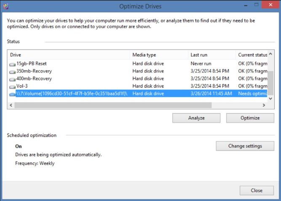Click the Last run column header
Viewport: 281px width, 201px height.
[x=211, y=55]
